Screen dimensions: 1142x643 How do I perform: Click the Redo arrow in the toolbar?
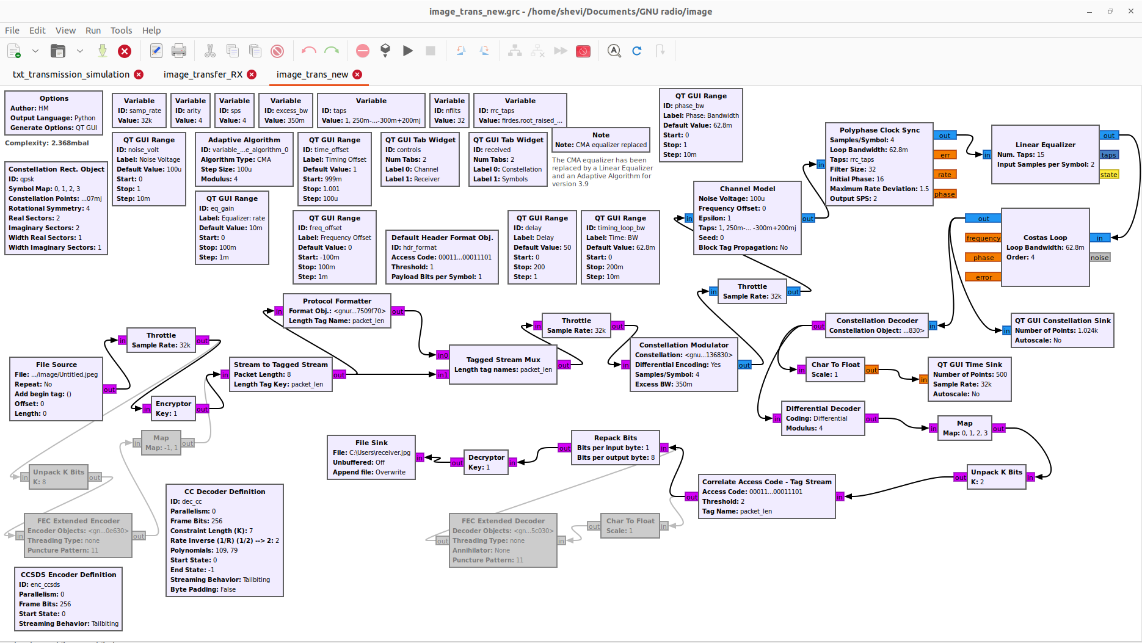(x=332, y=51)
